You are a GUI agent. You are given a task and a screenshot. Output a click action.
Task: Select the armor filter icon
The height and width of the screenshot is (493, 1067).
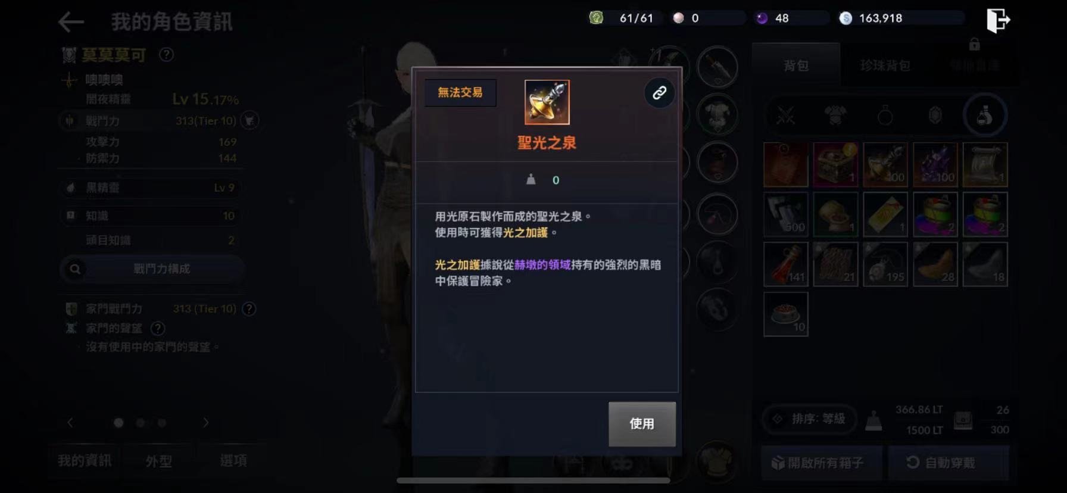835,116
